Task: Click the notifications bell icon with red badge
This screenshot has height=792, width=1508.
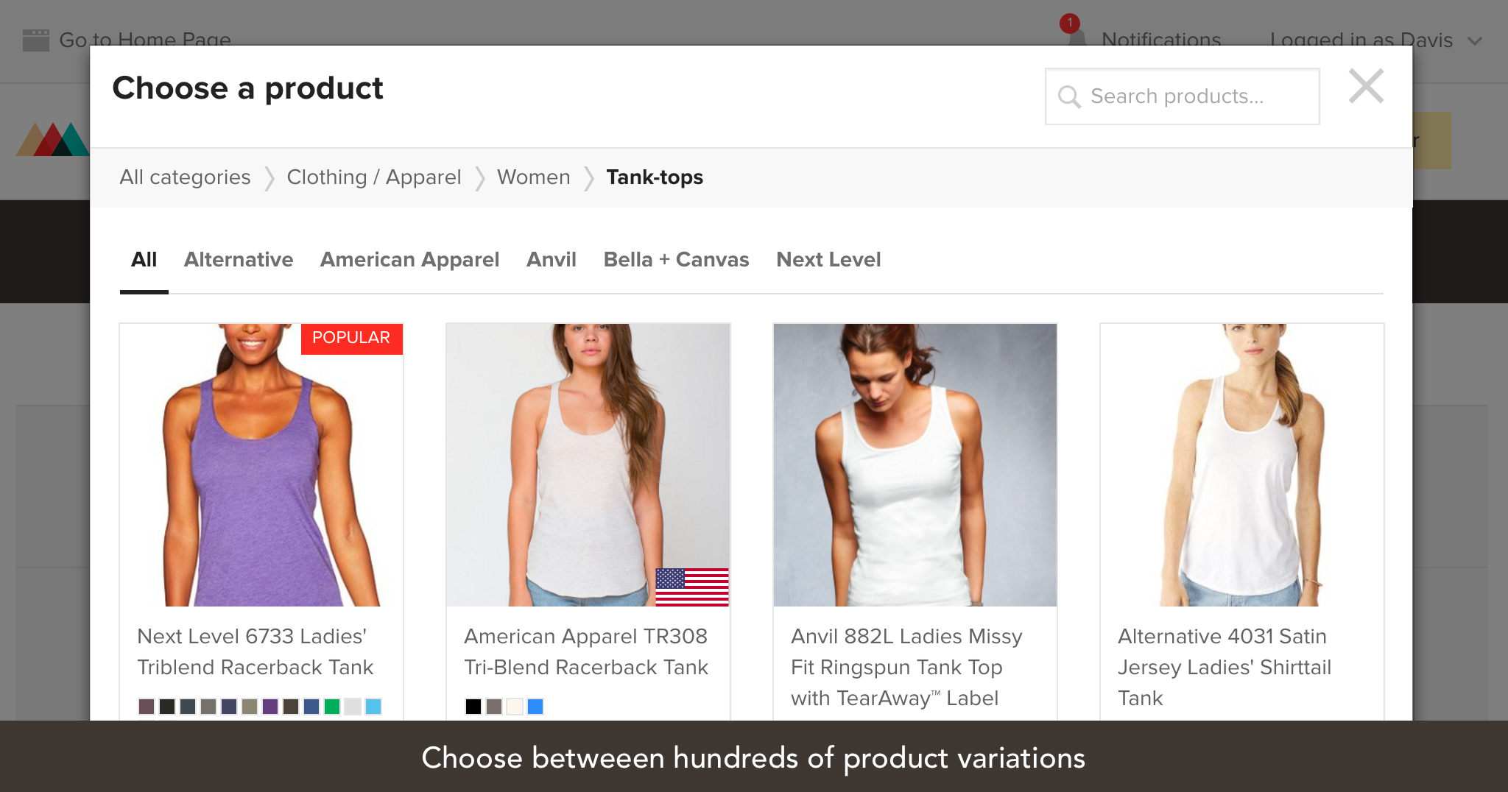Action: pyautogui.click(x=1074, y=31)
